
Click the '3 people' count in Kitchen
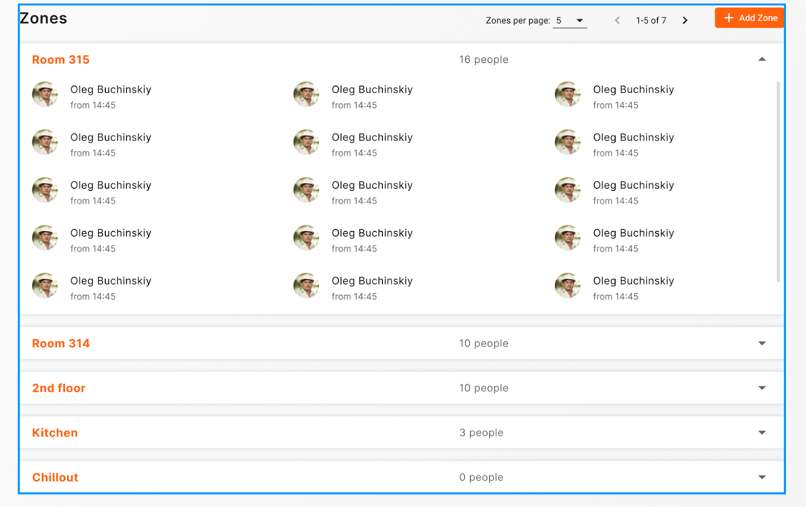click(x=481, y=433)
